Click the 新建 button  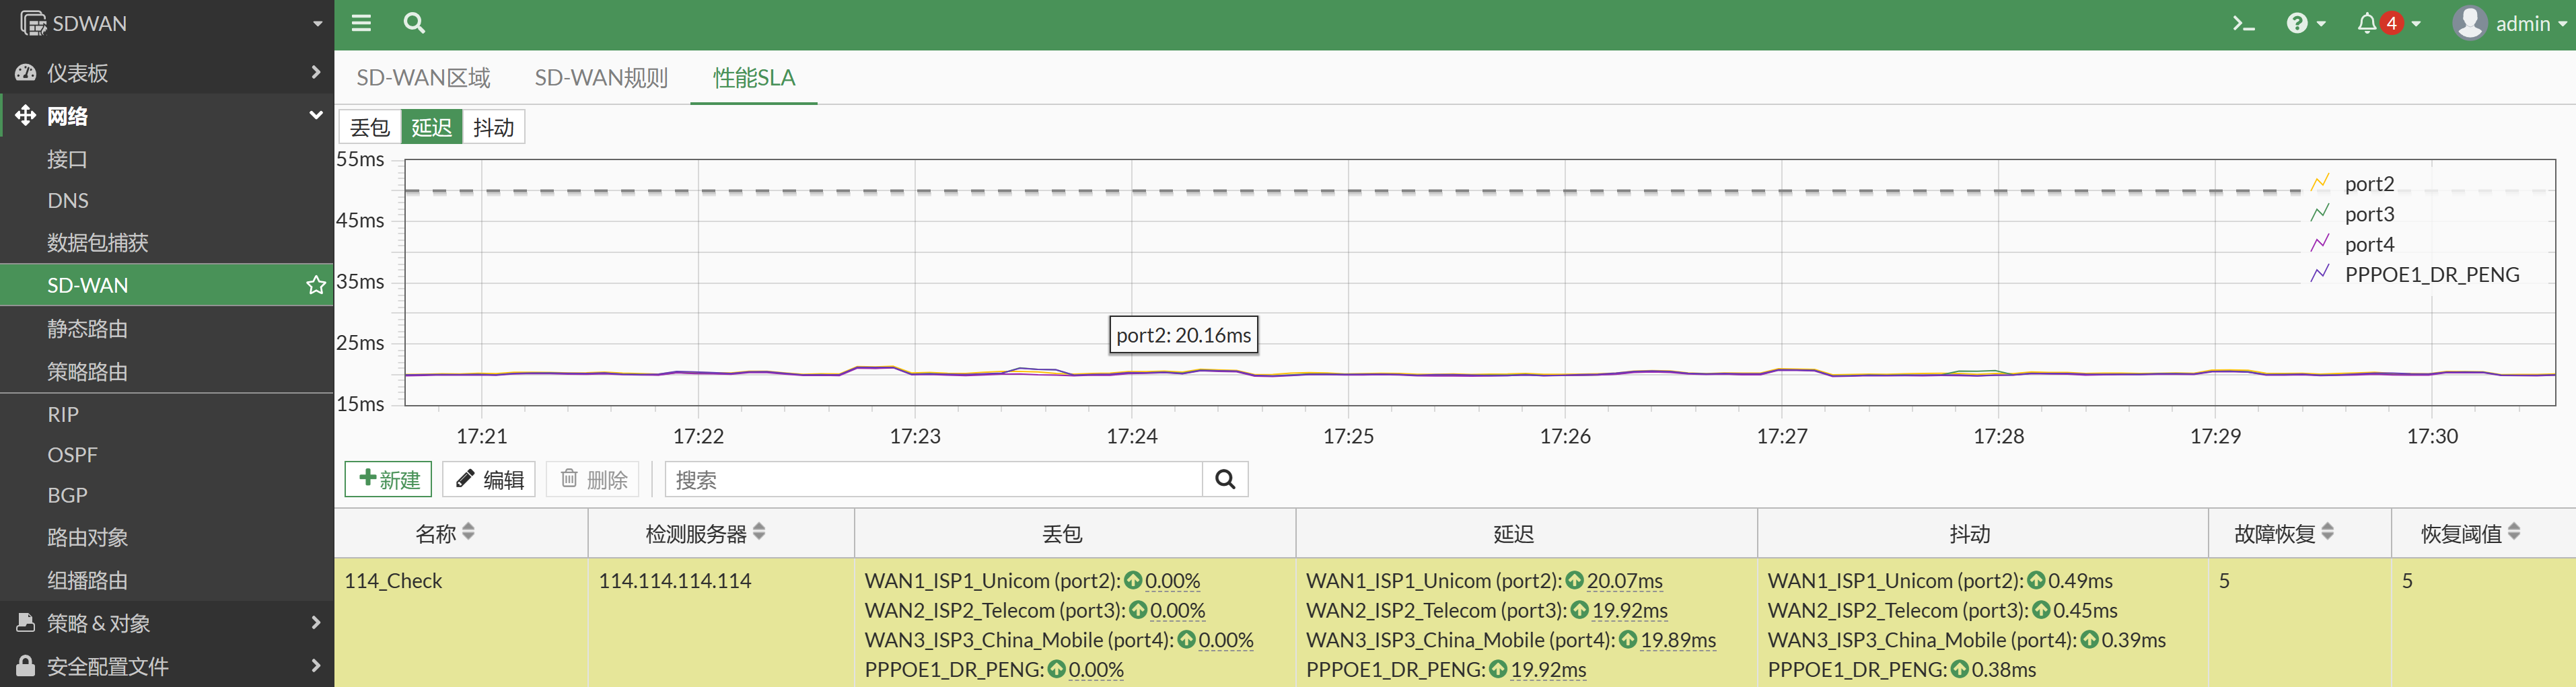point(388,479)
